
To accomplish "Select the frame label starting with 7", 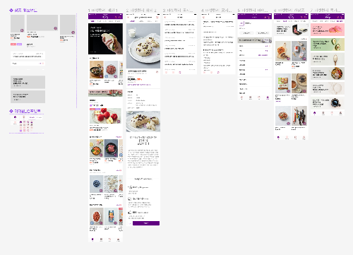I will 325,11.
